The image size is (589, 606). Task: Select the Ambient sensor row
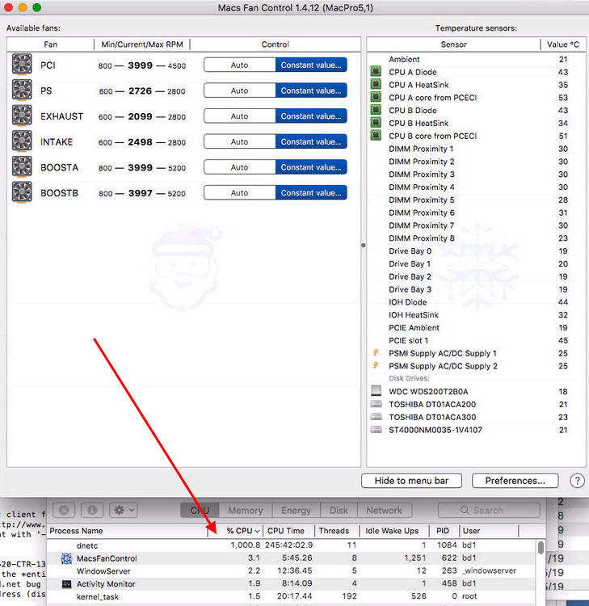(x=476, y=59)
